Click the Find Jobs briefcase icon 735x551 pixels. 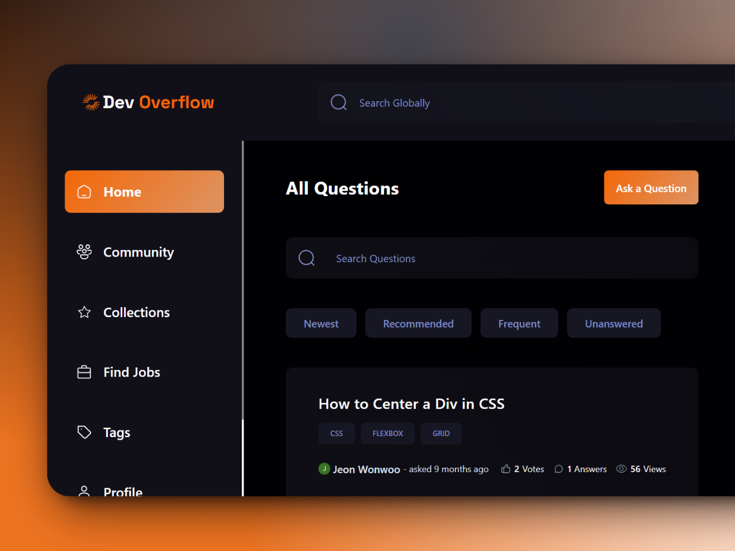84,372
